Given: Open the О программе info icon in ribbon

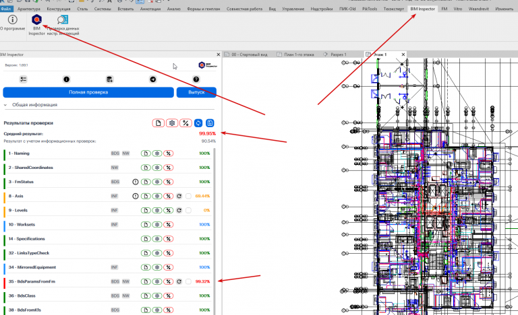Looking at the screenshot, I should [13, 22].
